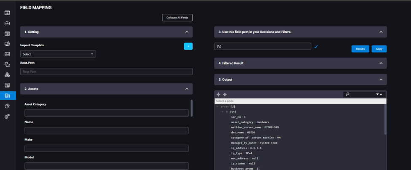
Task: Open the image chart icon in the sidebar
Action: pyautogui.click(x=7, y=54)
